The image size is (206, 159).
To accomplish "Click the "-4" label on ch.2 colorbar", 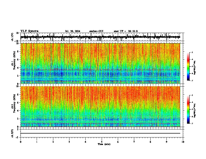I will [x=192, y=102].
